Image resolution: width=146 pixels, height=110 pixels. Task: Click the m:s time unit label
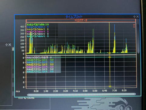[18, 91]
